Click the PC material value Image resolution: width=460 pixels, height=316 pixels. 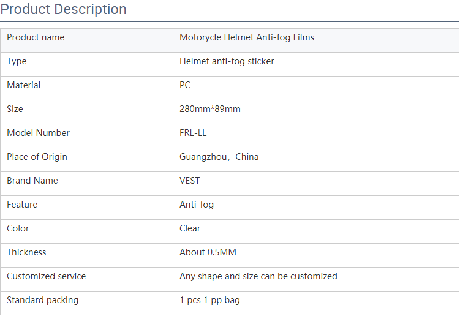tap(185, 85)
